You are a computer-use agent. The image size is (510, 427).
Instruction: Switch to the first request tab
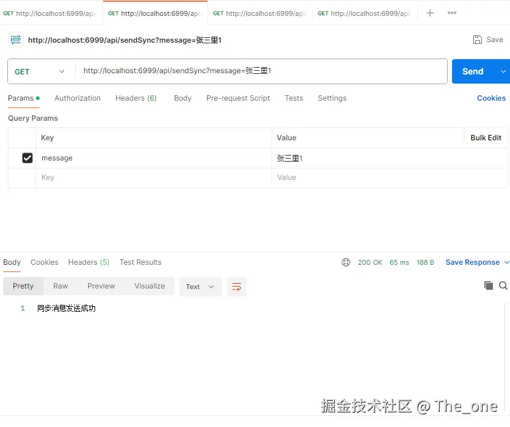click(51, 13)
